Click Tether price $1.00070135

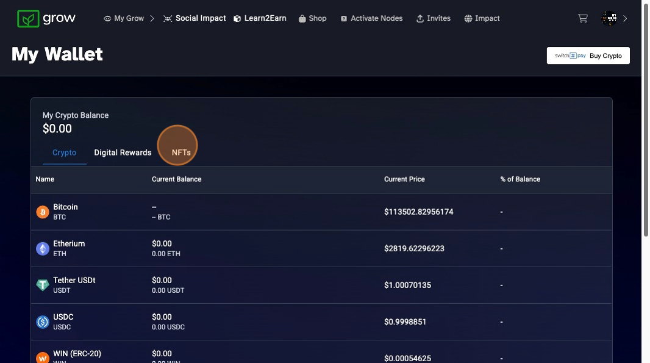coord(407,285)
